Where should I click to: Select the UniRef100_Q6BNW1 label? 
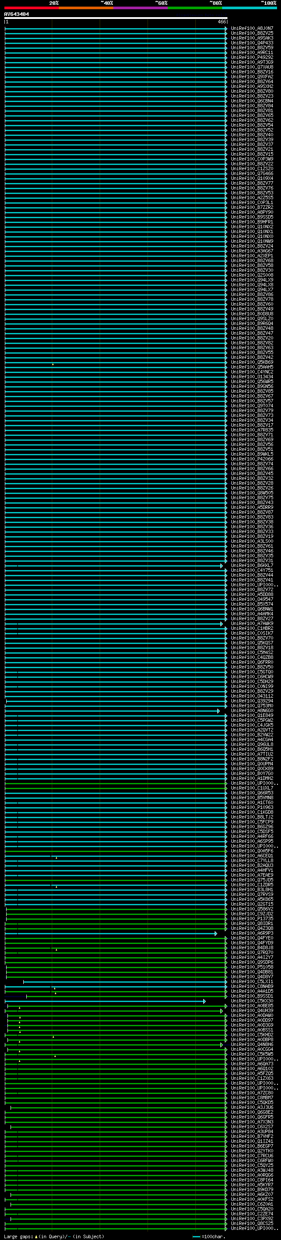click(x=252, y=609)
